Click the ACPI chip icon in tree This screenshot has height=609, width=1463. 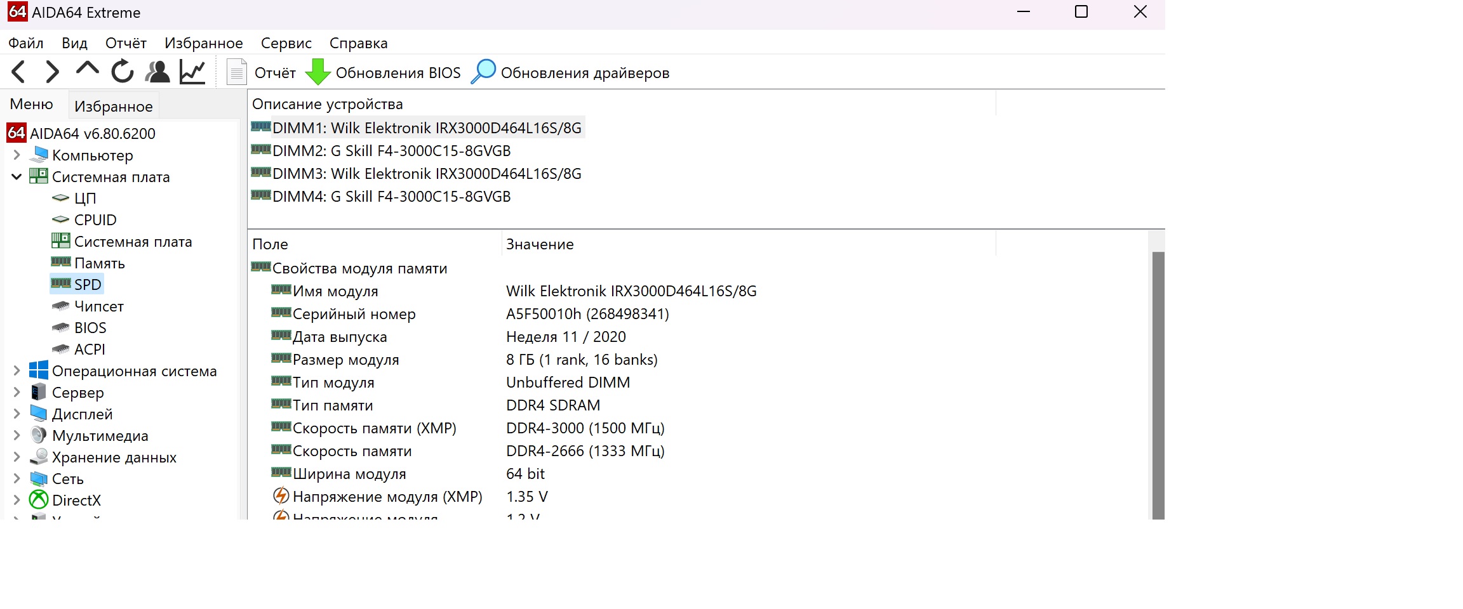[60, 350]
